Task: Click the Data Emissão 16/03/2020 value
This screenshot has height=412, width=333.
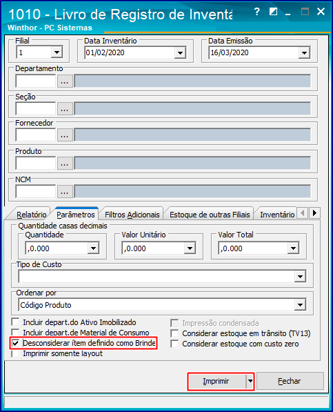Action: [x=230, y=52]
